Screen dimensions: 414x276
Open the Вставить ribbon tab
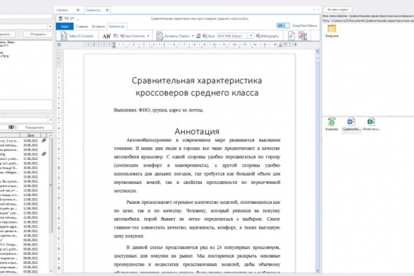98,26
